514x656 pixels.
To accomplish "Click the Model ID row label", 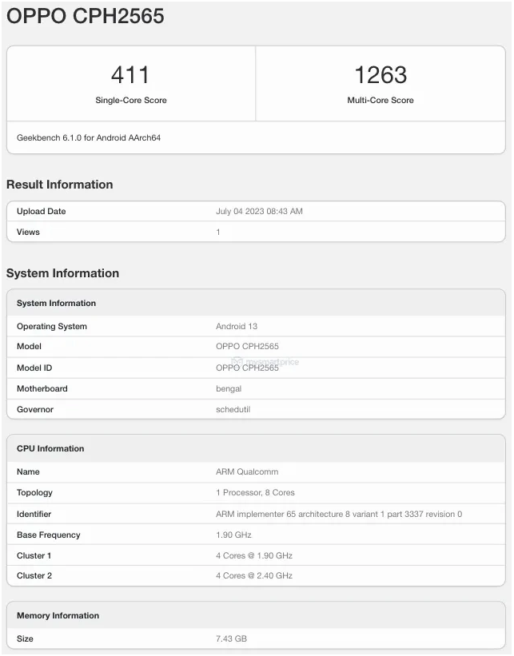I will click(34, 368).
